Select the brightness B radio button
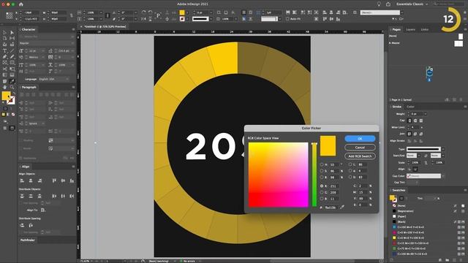 click(x=322, y=177)
